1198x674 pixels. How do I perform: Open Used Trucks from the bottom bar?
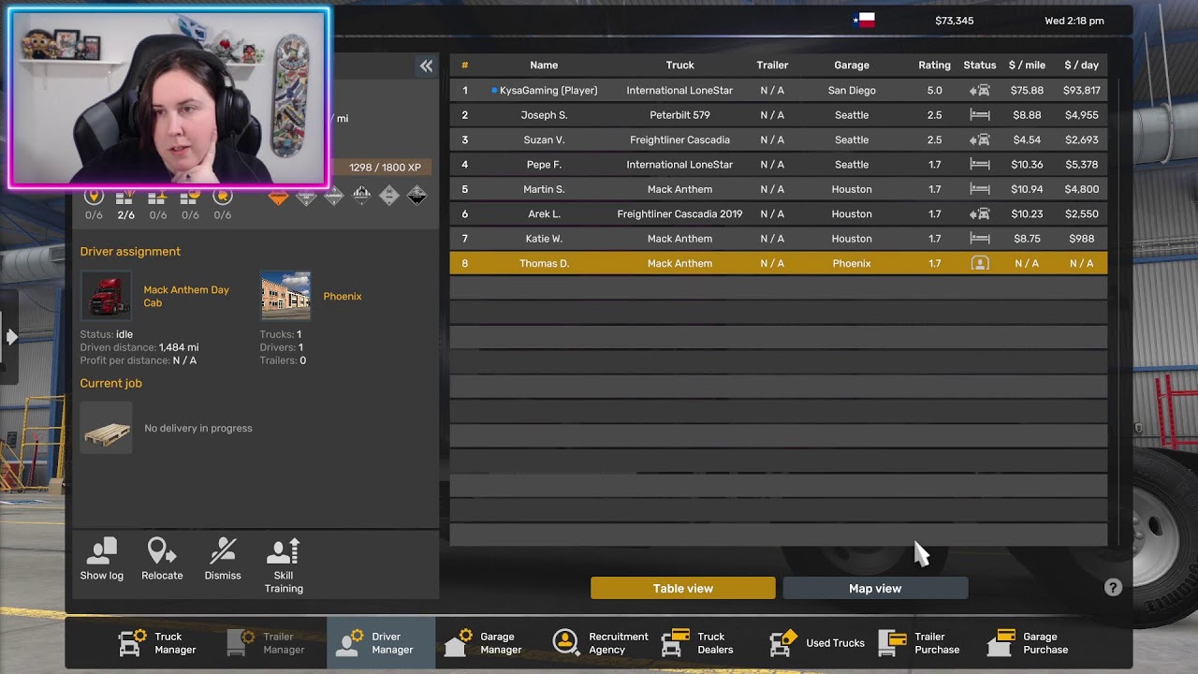coord(817,643)
